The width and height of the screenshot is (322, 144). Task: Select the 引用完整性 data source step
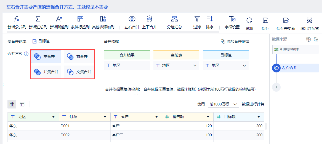(x=289, y=50)
